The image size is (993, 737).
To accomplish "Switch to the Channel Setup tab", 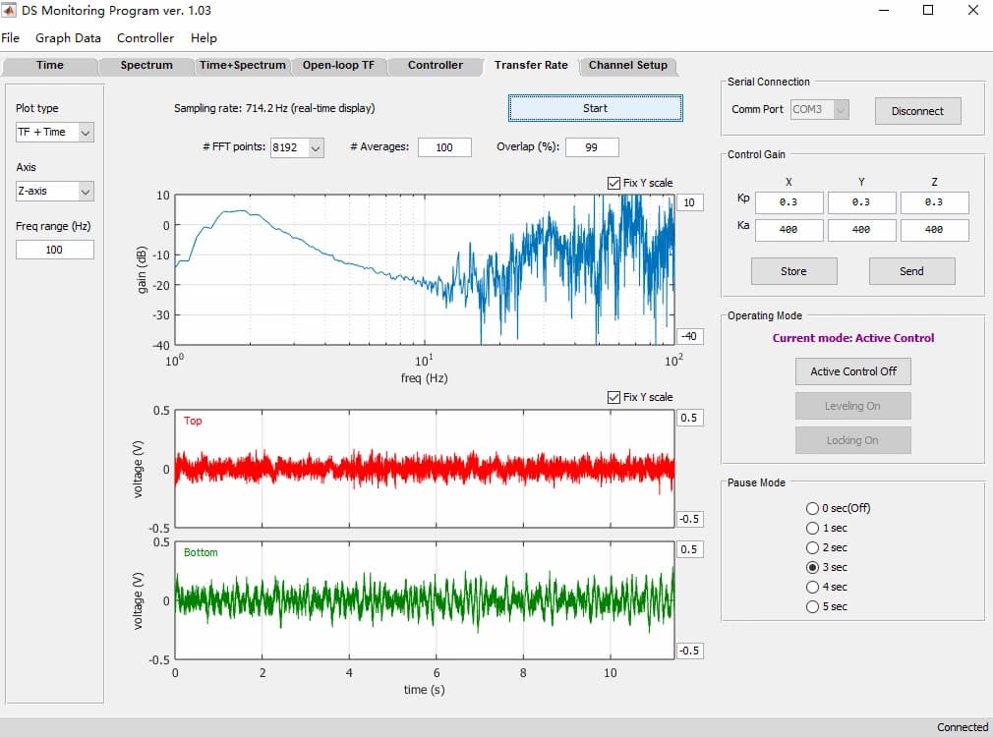I will 628,65.
